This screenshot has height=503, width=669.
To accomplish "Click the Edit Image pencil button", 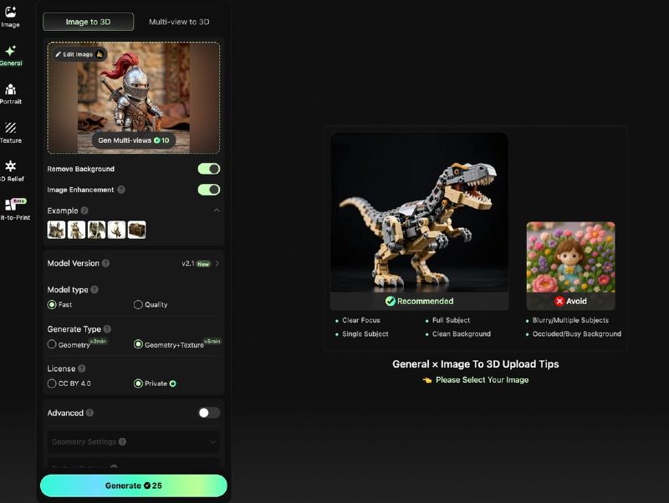I will click(x=79, y=54).
